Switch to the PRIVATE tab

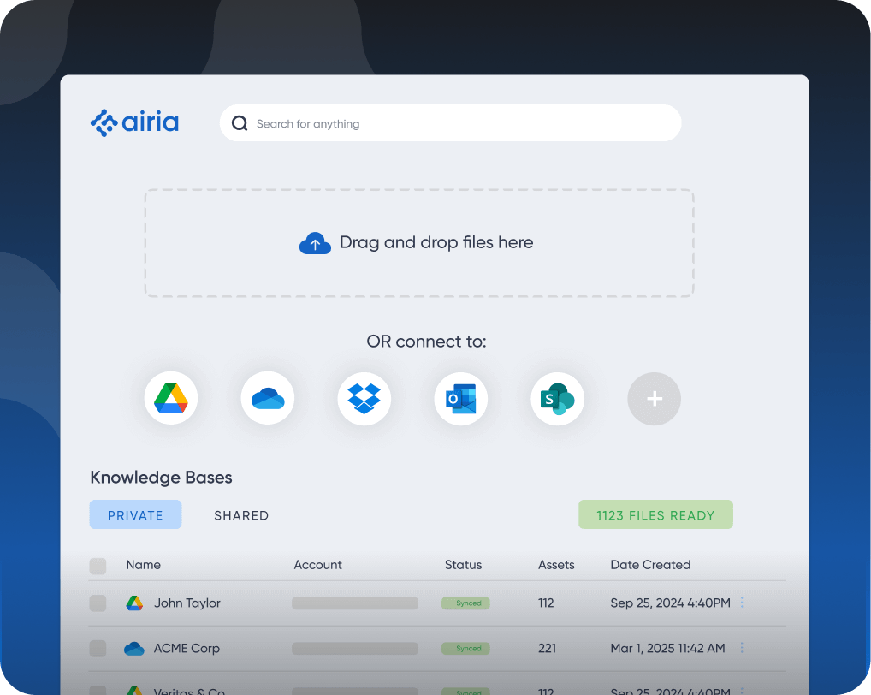[135, 514]
